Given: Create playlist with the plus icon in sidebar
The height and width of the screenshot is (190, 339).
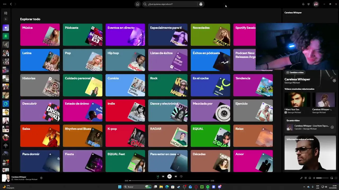Looking at the screenshot, I should click(x=6, y=19).
